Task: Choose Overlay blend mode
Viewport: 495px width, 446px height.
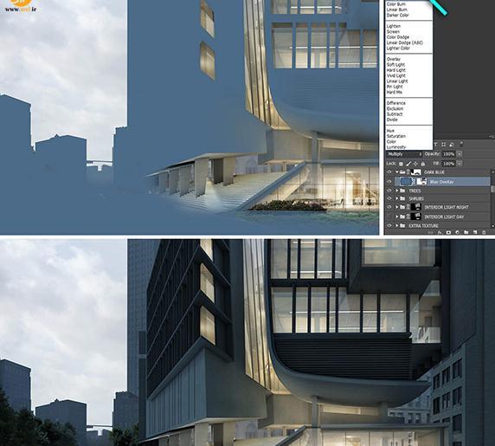Action: point(394,59)
